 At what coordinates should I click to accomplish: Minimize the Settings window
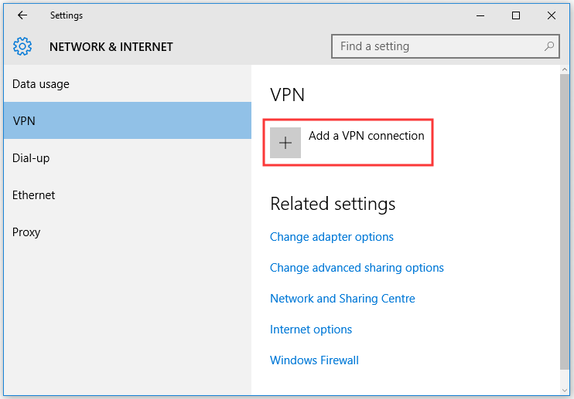tap(480, 15)
